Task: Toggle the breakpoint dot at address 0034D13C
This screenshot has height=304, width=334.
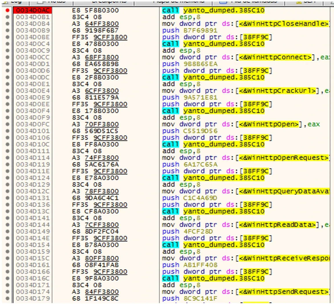Action: (8, 211)
